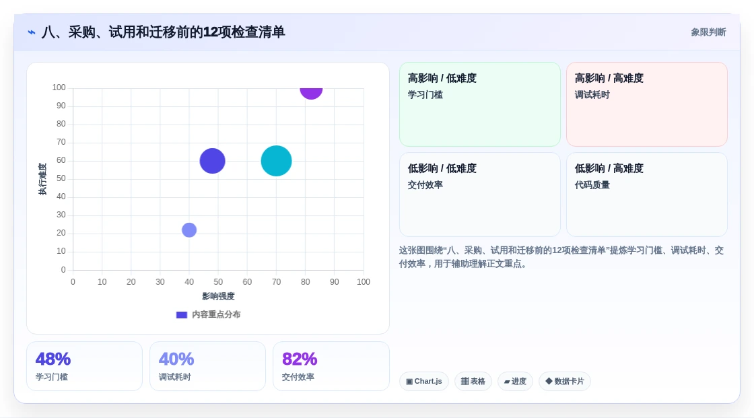Open the 低影响 / 高难度 quadrant card

pos(647,195)
